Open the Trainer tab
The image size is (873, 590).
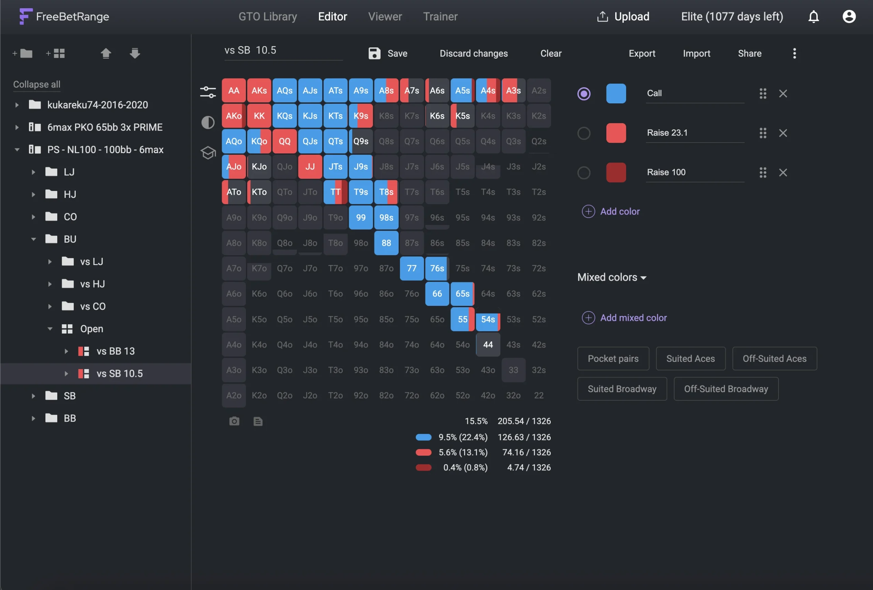click(440, 16)
